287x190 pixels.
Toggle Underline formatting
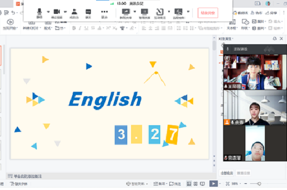tap(86, 28)
